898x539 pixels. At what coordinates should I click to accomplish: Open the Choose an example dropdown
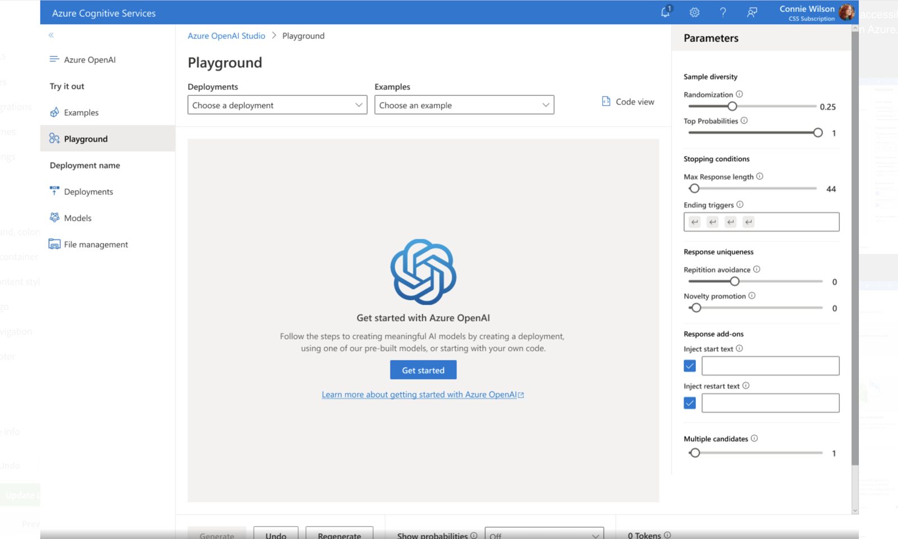464,105
